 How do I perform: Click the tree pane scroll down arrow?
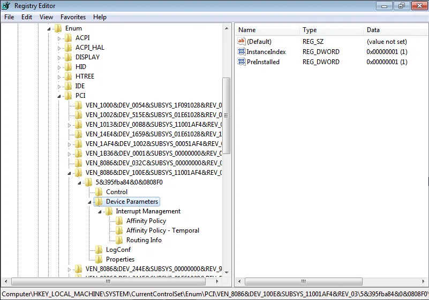pyautogui.click(x=227, y=272)
